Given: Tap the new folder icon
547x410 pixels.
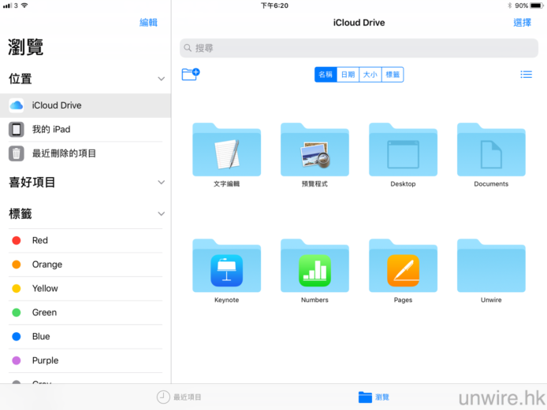Looking at the screenshot, I should pyautogui.click(x=190, y=75).
